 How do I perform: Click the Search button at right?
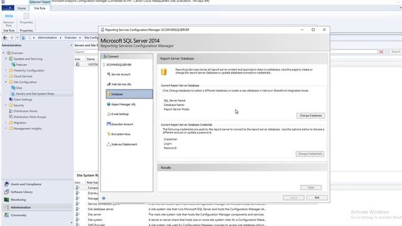coord(394,51)
